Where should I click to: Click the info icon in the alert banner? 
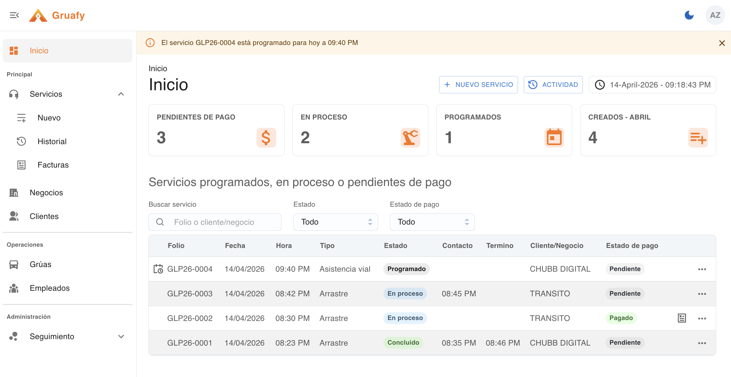[150, 43]
